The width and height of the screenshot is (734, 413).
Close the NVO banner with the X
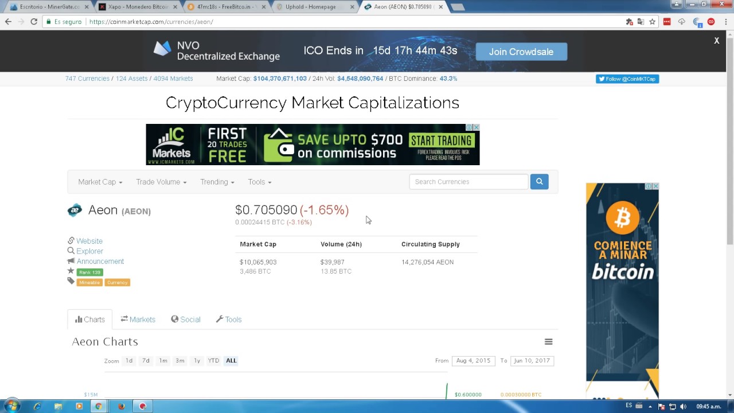(716, 41)
